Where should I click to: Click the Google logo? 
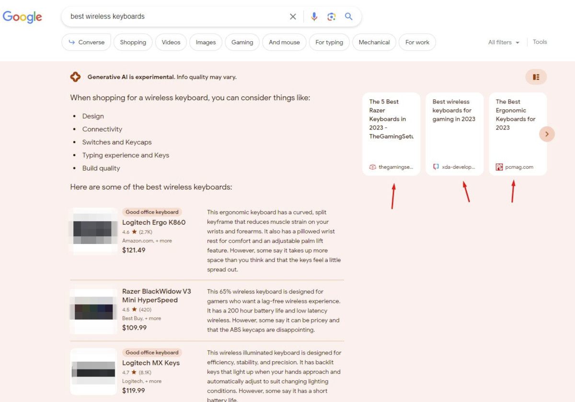(22, 17)
